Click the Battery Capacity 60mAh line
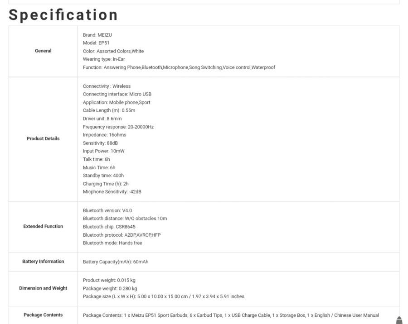The height and width of the screenshot is (324, 408). [116, 262]
